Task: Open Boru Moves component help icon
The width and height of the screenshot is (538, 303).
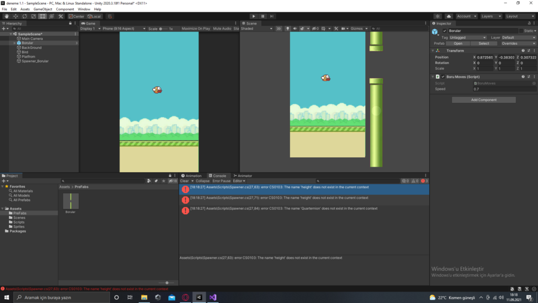Action: pos(523,77)
